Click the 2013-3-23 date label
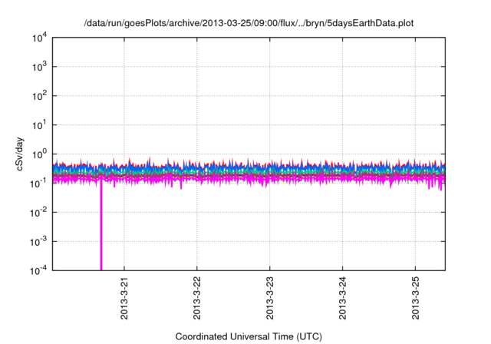The height and width of the screenshot is (344, 491). pos(270,298)
